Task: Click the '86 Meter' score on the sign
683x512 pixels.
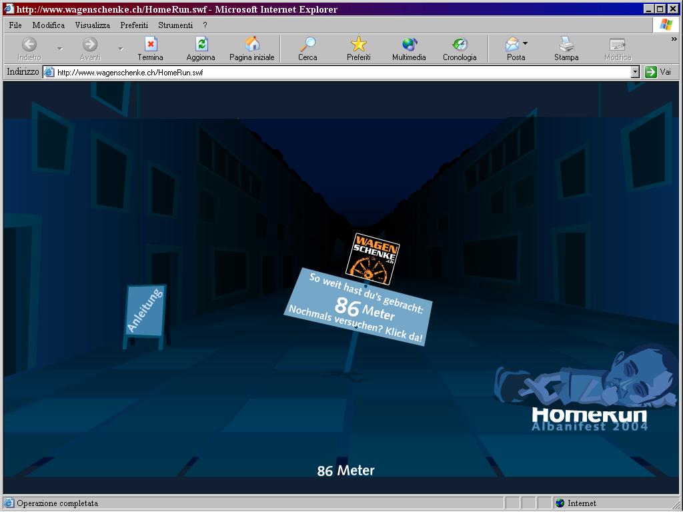Action: (x=365, y=308)
